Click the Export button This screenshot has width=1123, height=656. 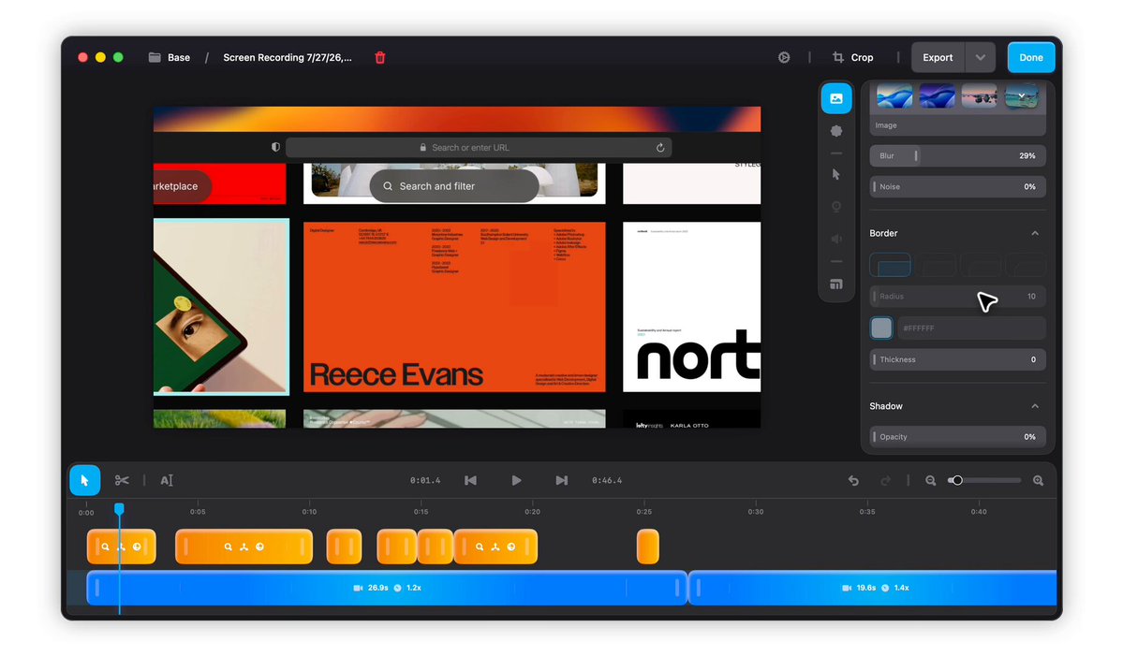(938, 57)
